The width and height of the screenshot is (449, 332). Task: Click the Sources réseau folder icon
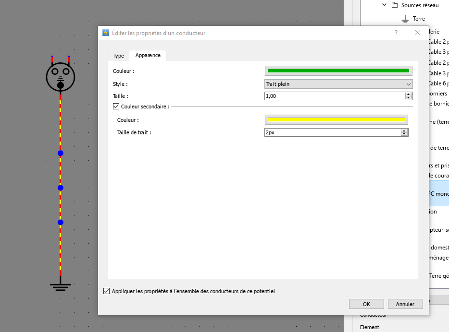394,5
